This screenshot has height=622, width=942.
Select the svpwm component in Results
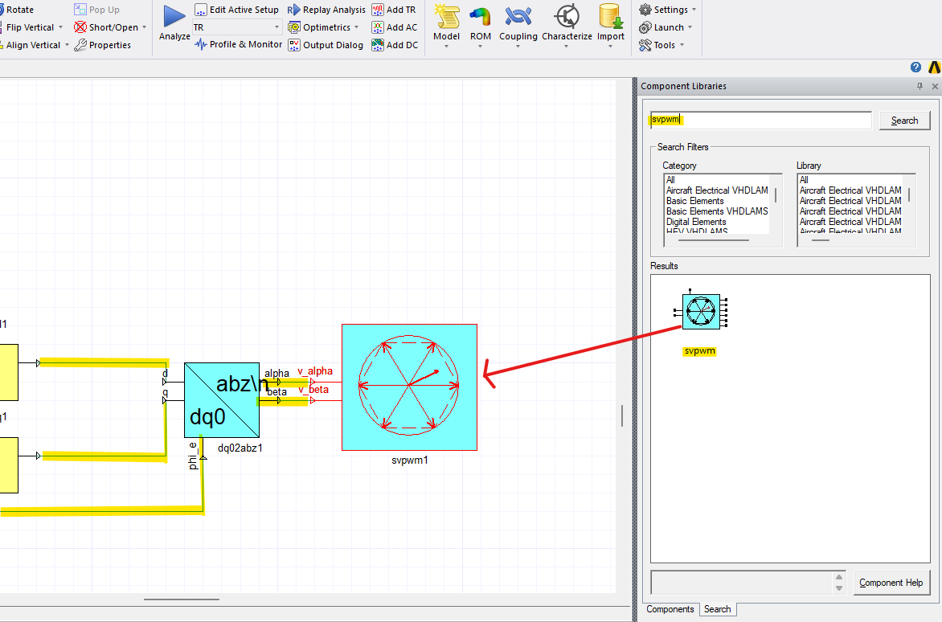click(701, 312)
